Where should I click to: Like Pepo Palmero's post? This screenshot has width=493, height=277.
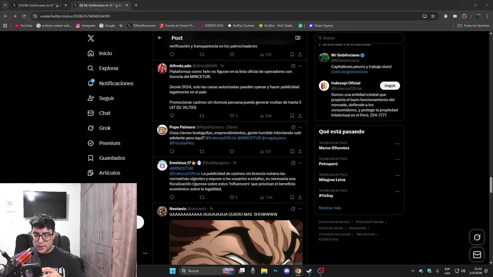(x=232, y=152)
